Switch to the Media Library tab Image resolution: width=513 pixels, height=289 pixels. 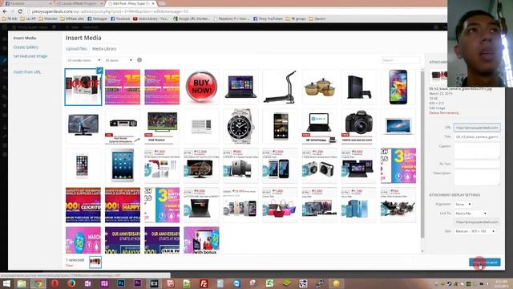(104, 49)
